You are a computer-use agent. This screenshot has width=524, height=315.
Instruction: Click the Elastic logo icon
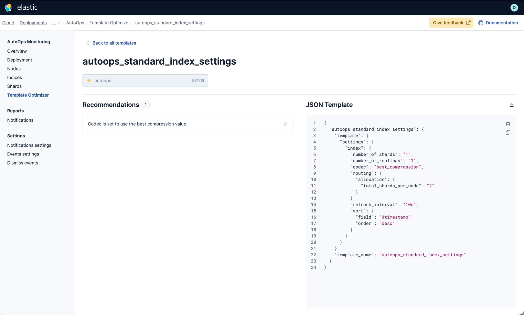[8, 7]
